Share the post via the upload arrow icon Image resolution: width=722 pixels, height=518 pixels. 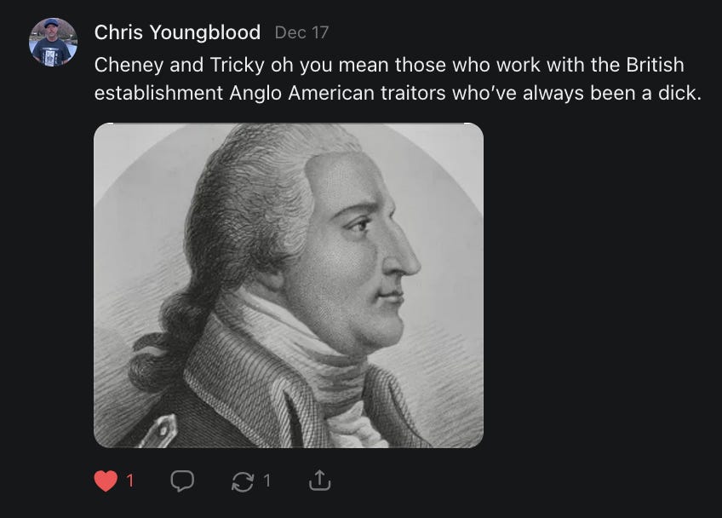click(319, 481)
